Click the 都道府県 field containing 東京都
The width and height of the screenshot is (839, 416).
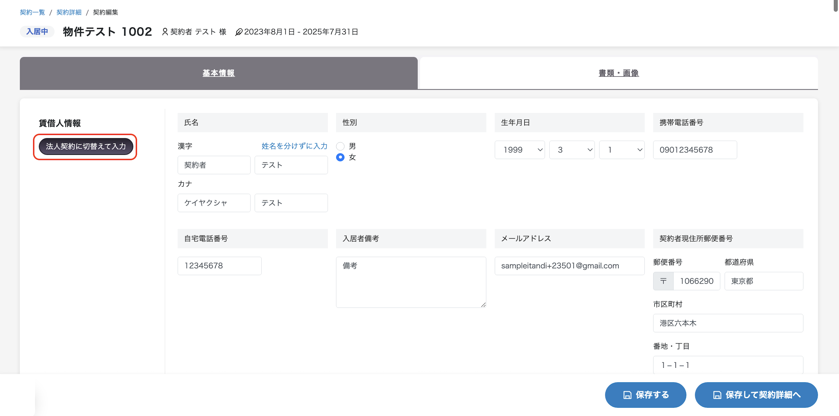click(x=764, y=281)
